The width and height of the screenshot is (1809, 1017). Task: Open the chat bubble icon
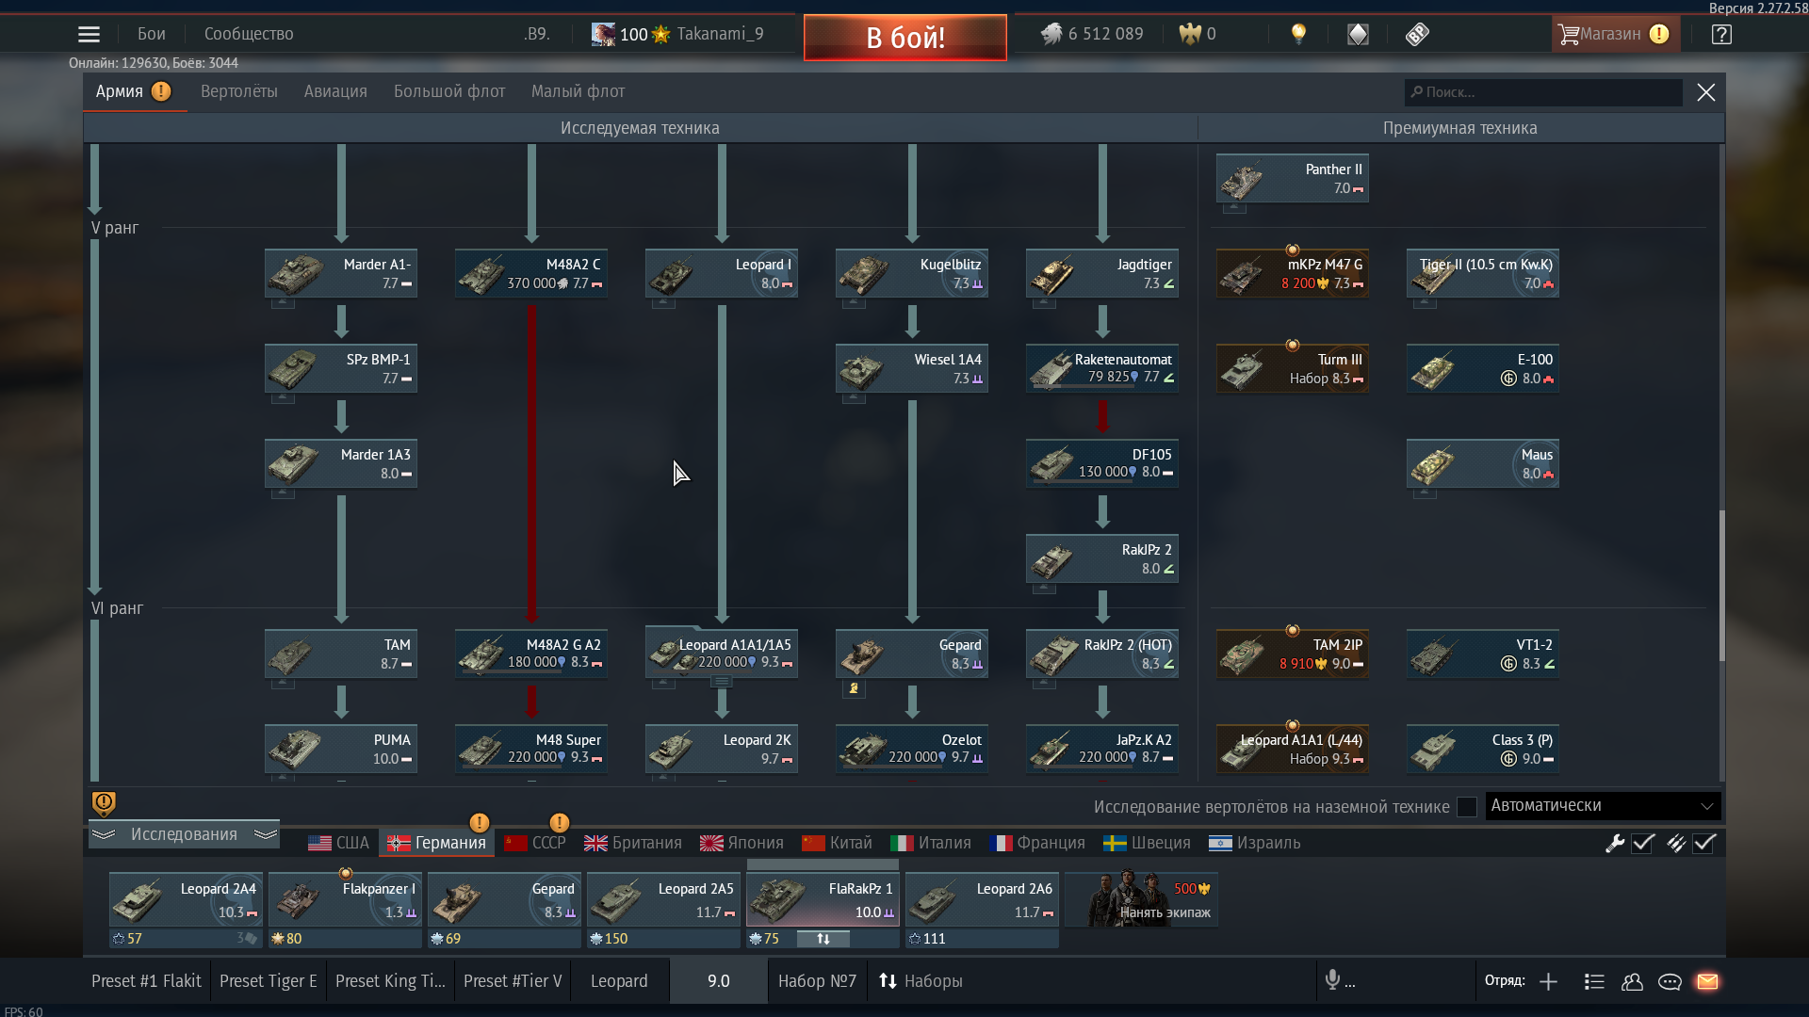pyautogui.click(x=1670, y=981)
